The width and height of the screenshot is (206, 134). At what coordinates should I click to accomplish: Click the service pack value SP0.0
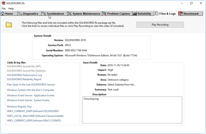pos(68,45)
